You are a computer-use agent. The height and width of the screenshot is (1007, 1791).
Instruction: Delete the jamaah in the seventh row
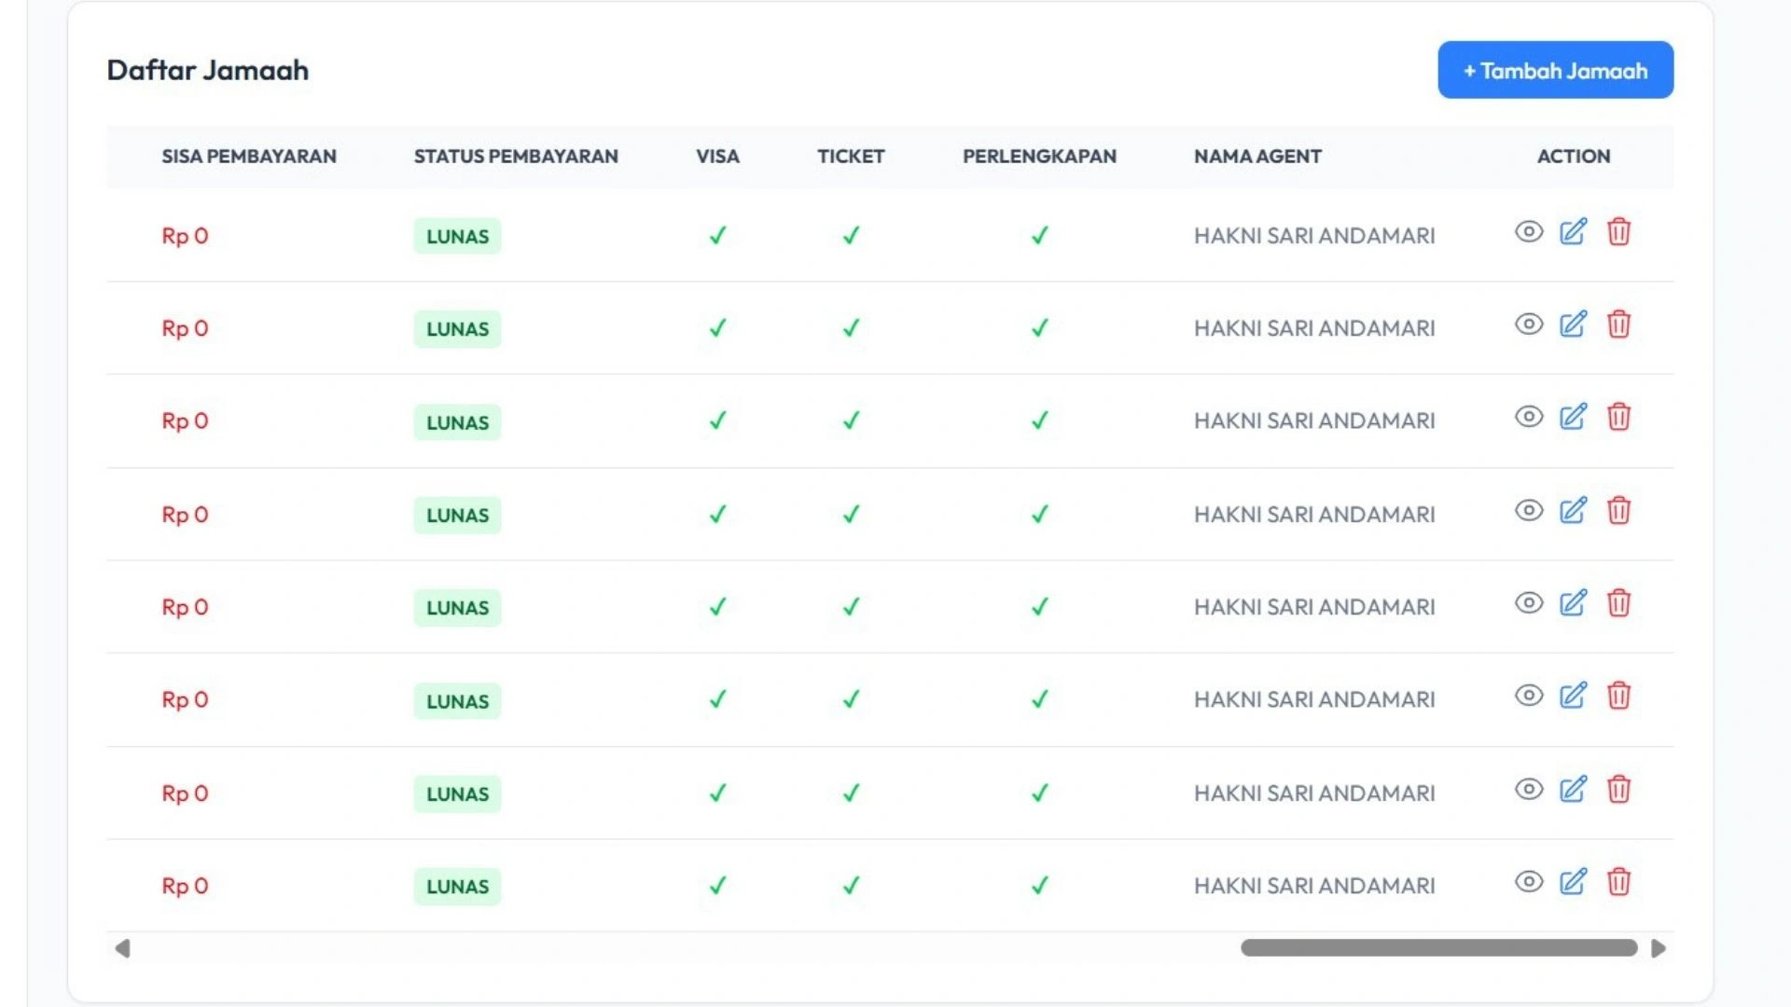1618,790
